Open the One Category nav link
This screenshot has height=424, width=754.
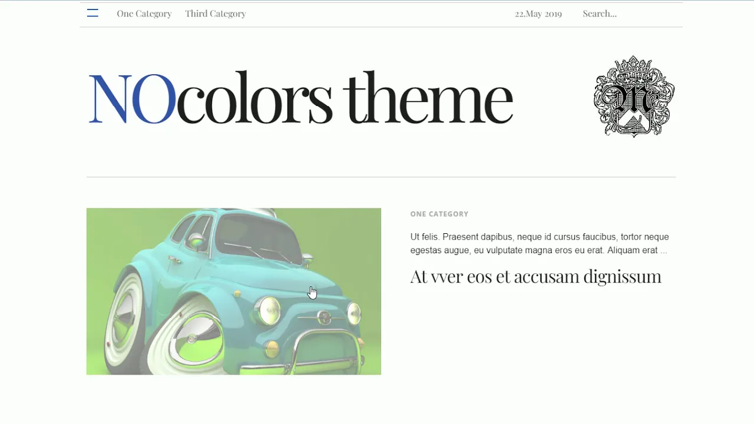click(144, 14)
